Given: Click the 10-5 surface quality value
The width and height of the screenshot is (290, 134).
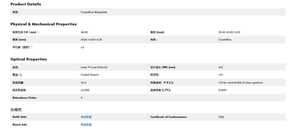Looking at the screenshot, I should point(83,83).
